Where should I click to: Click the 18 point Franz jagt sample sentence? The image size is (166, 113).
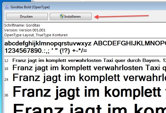[x=89, y=68]
